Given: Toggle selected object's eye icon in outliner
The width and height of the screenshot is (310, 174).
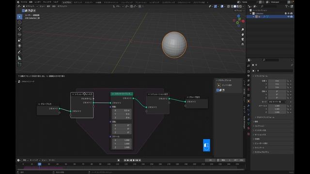Looking at the screenshot, I should point(289,17).
